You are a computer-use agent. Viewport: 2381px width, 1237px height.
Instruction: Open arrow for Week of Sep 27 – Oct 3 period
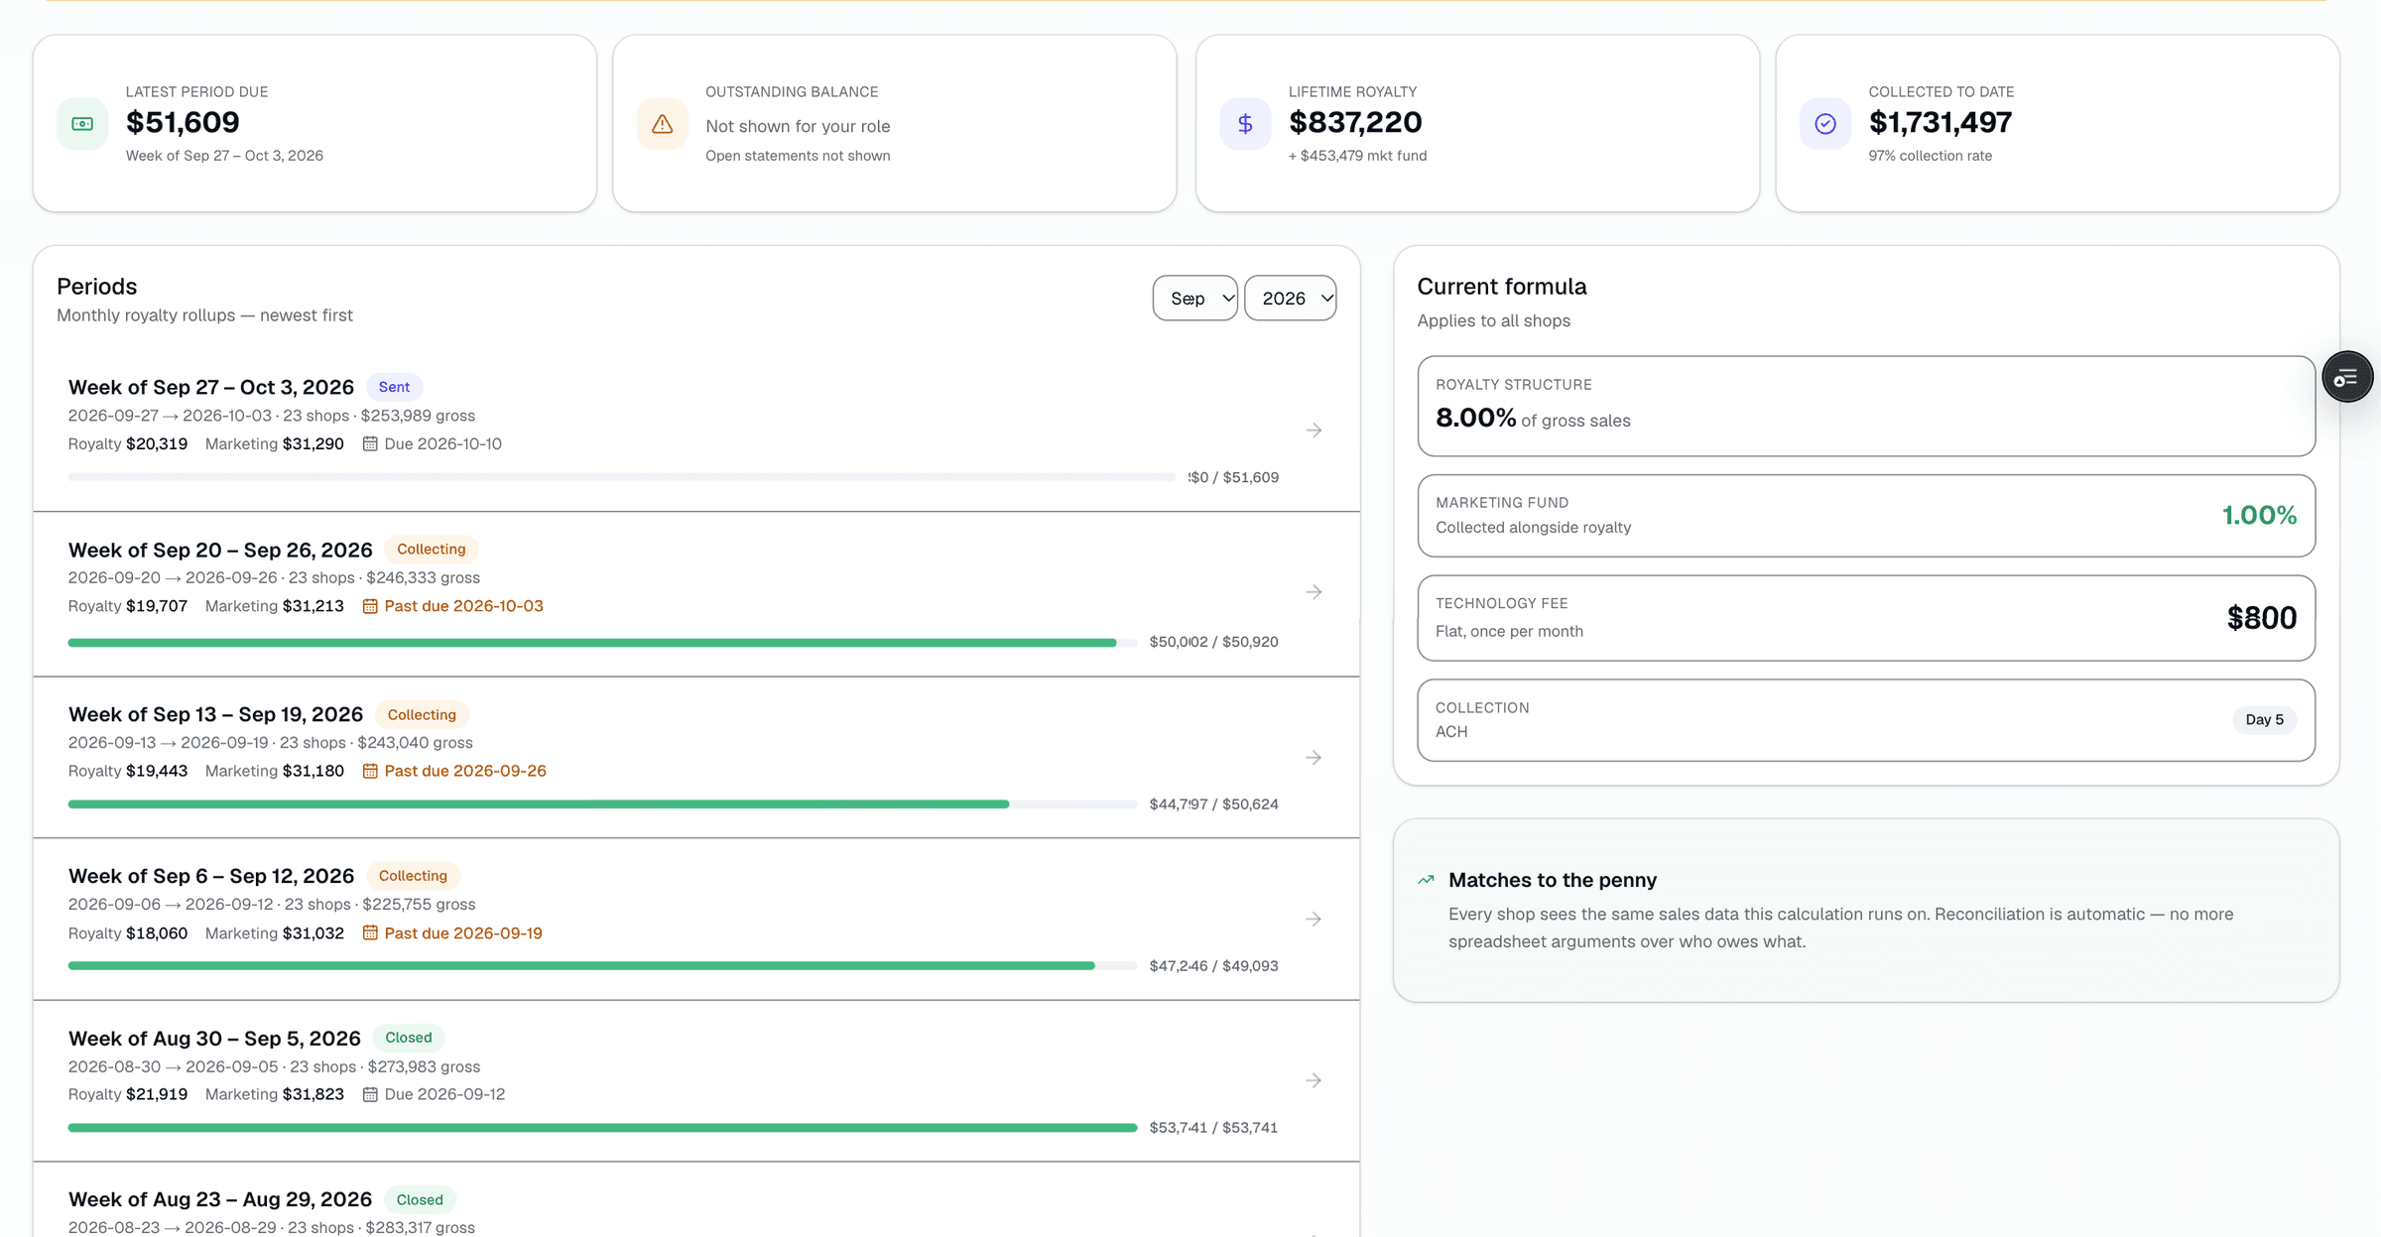[1314, 430]
